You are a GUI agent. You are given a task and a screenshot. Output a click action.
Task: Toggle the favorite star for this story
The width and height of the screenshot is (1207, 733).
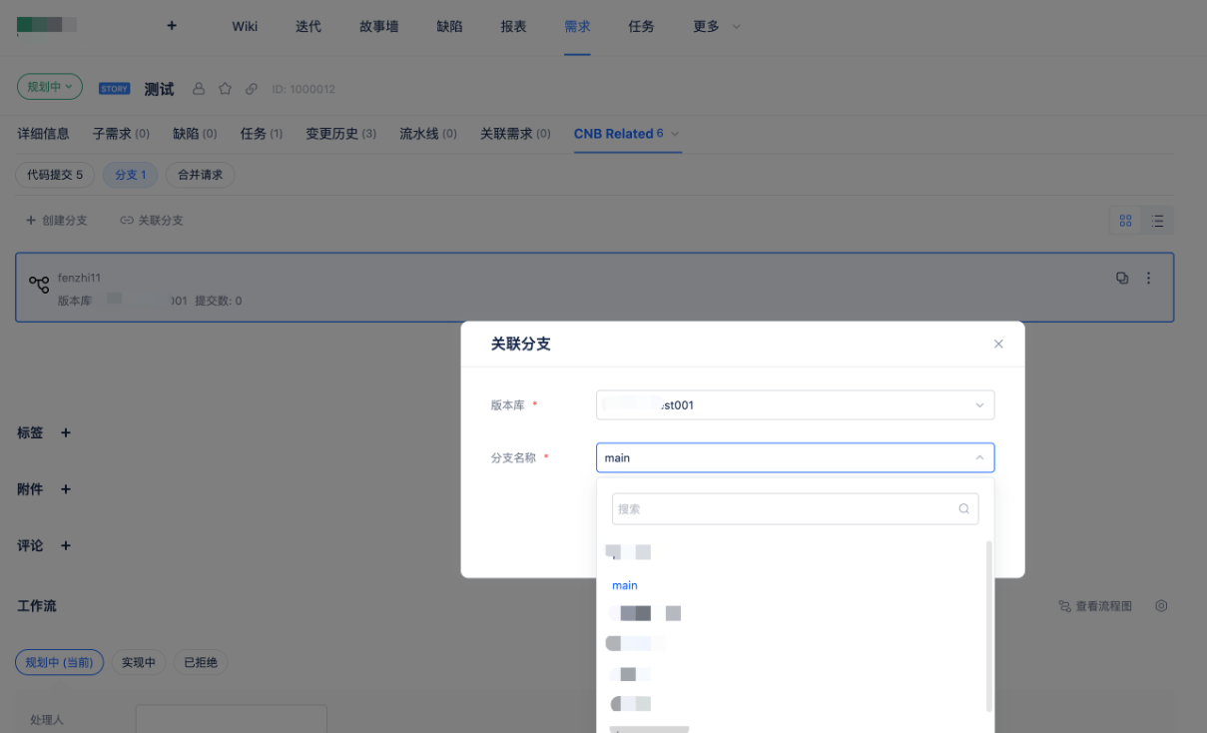tap(224, 88)
